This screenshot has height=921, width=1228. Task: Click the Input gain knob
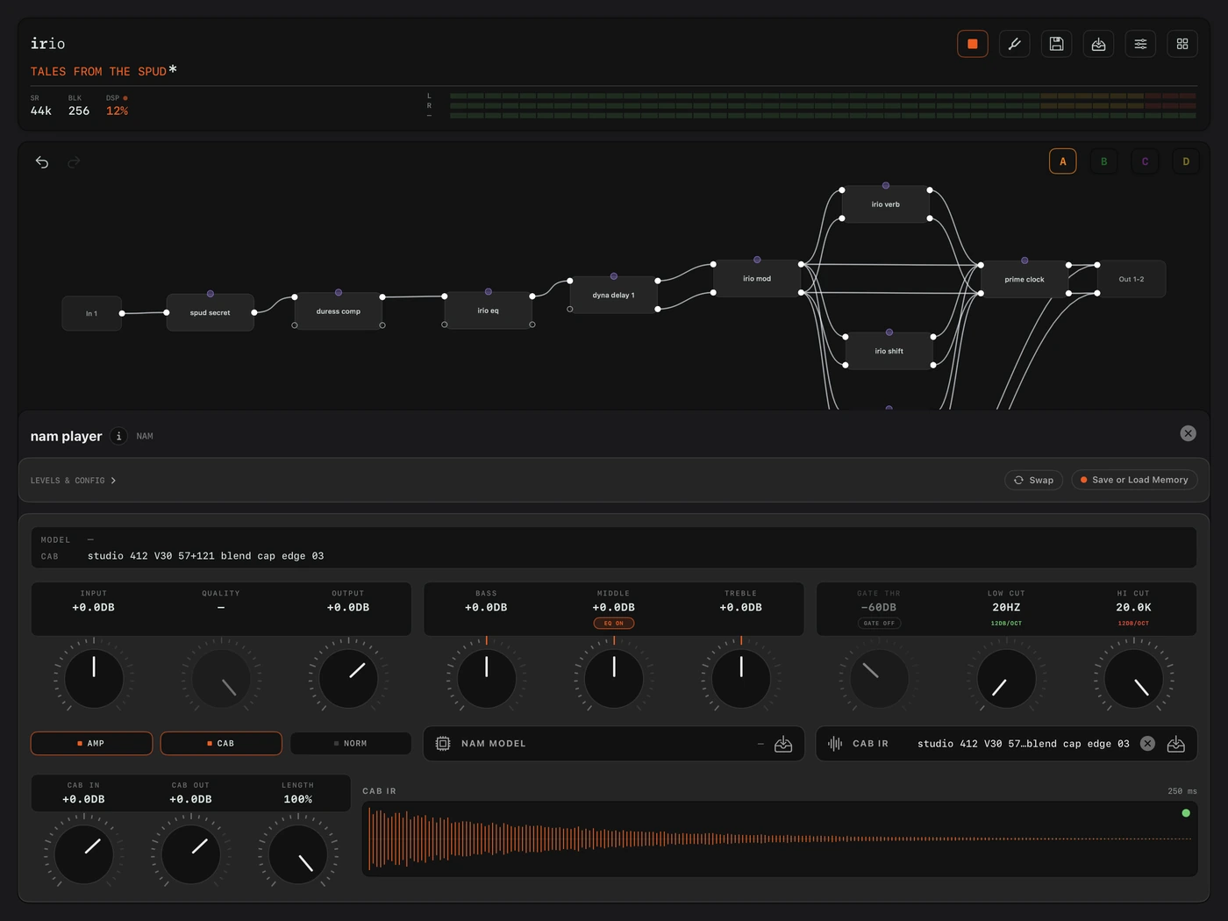pos(94,678)
